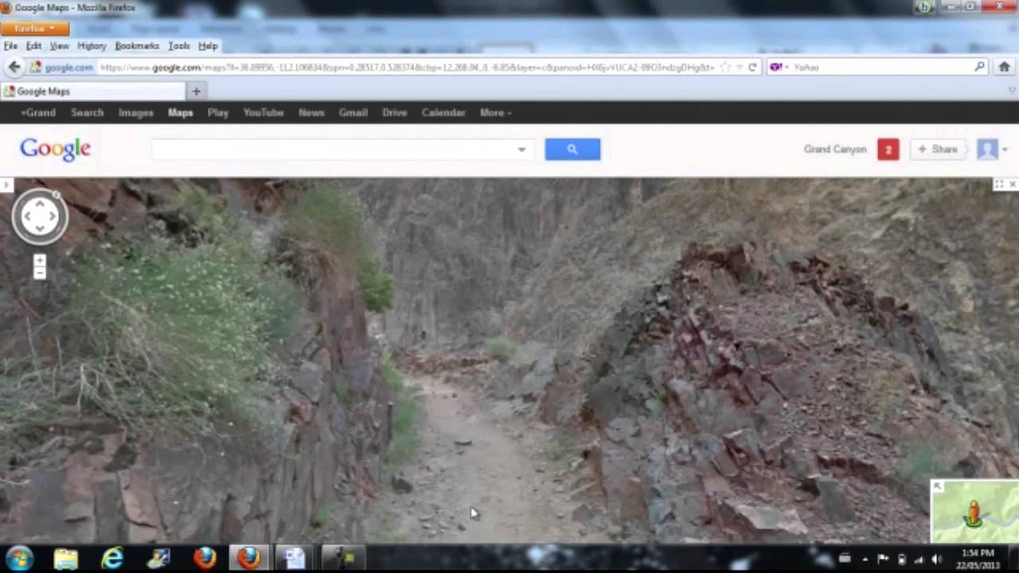Open the Tools menu
The image size is (1019, 573).
(x=179, y=45)
